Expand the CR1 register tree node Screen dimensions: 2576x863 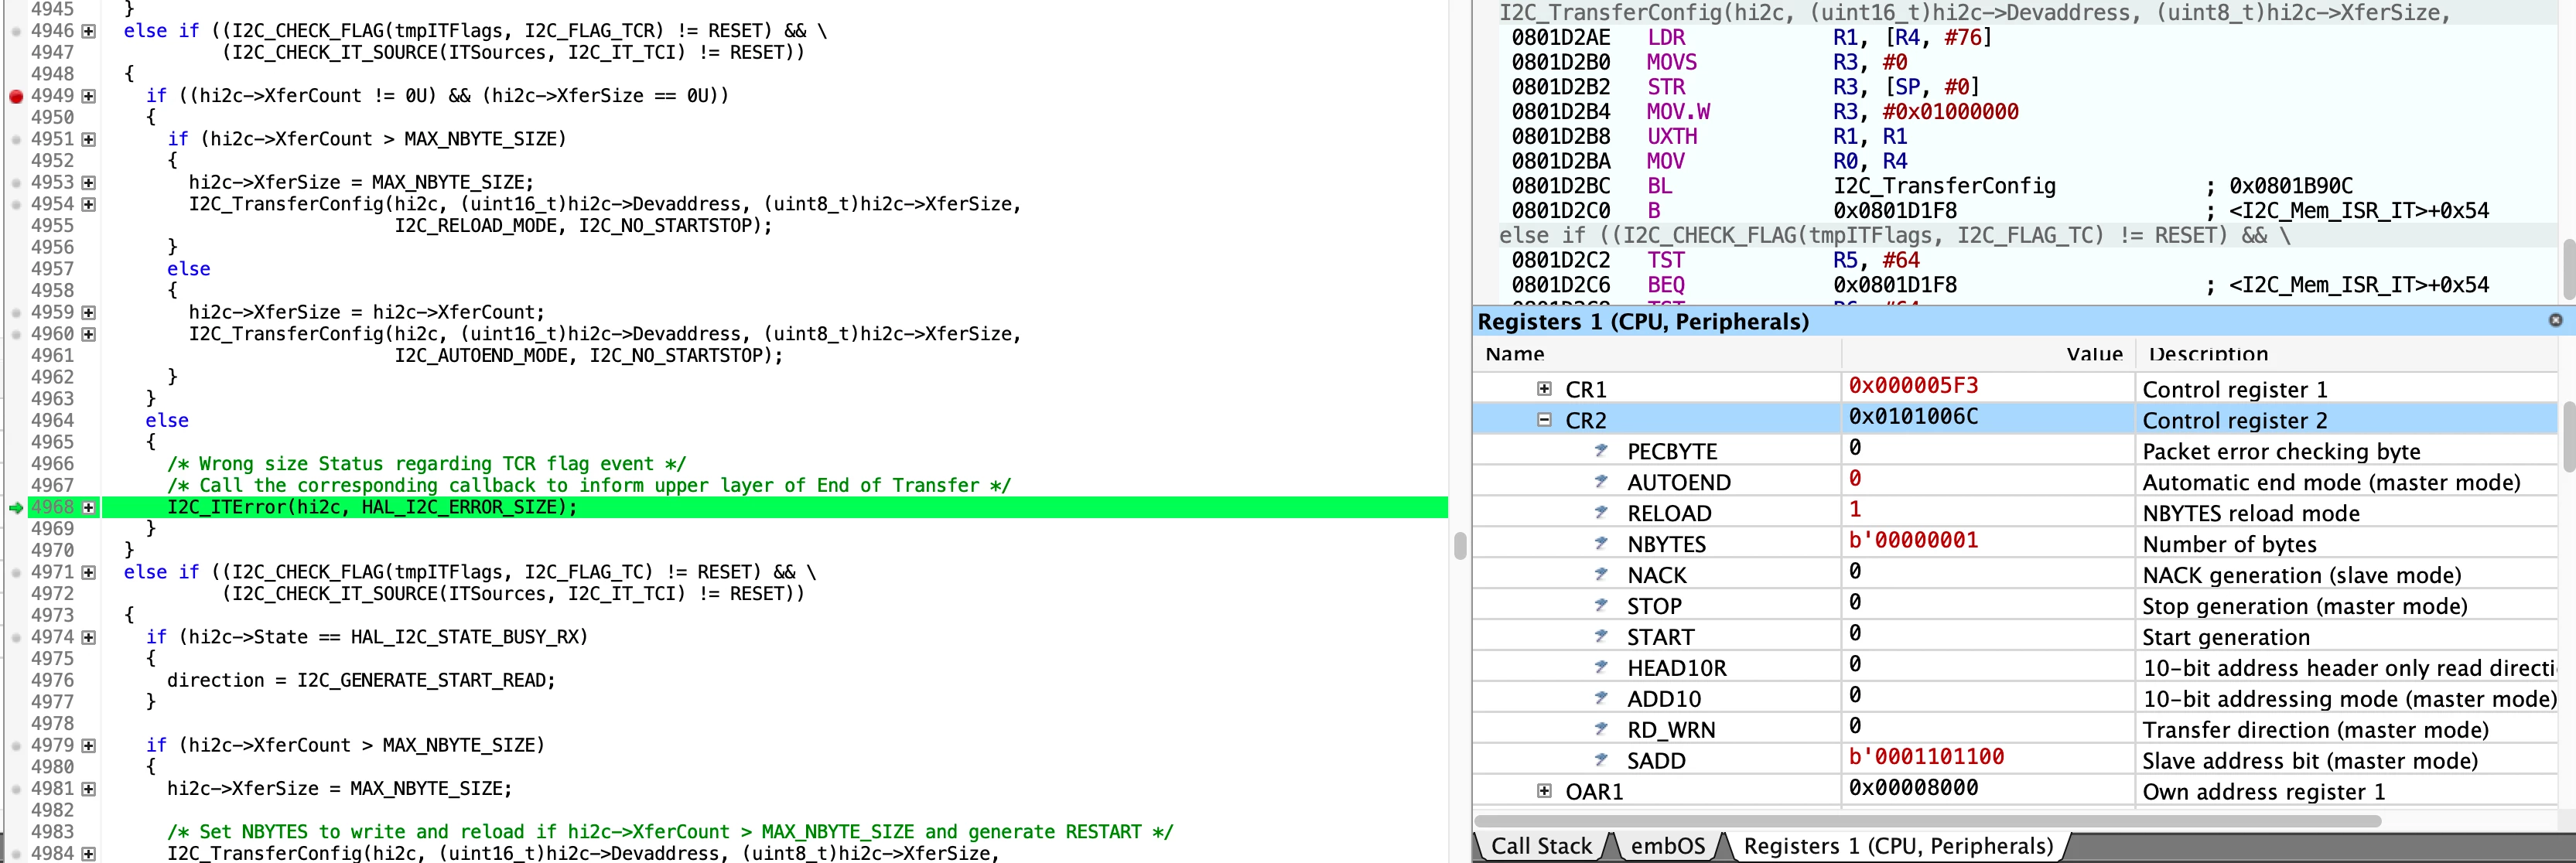click(1544, 389)
